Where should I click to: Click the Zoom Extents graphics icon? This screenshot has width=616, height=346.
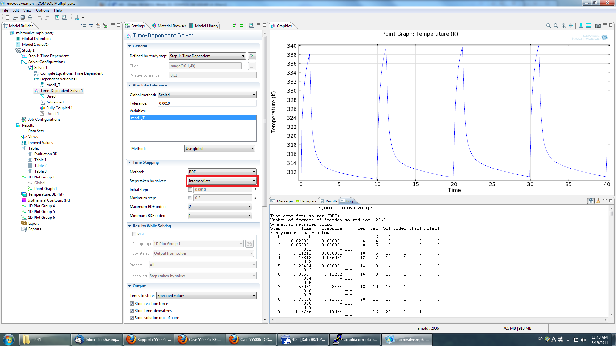(571, 26)
